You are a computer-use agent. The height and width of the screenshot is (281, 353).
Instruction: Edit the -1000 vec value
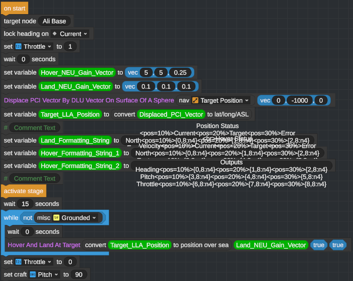coord(300,100)
